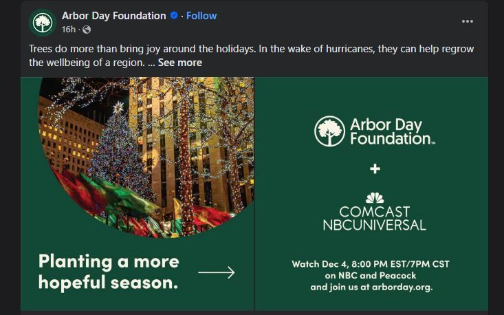Expand the post text with See more
This screenshot has width=504, height=315.
180,63
